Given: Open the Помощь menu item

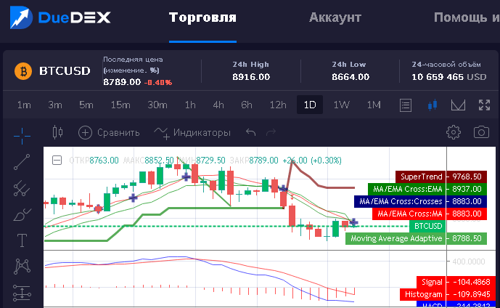Looking at the screenshot, I should click(x=467, y=17).
